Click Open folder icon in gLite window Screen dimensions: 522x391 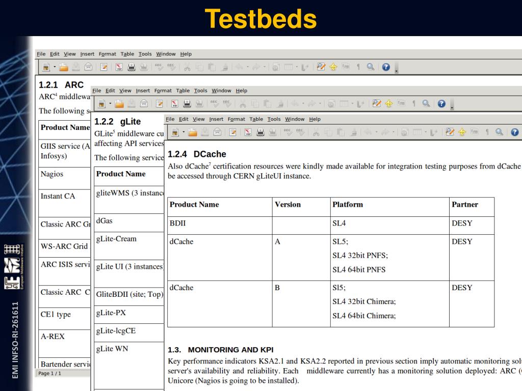[x=119, y=104]
